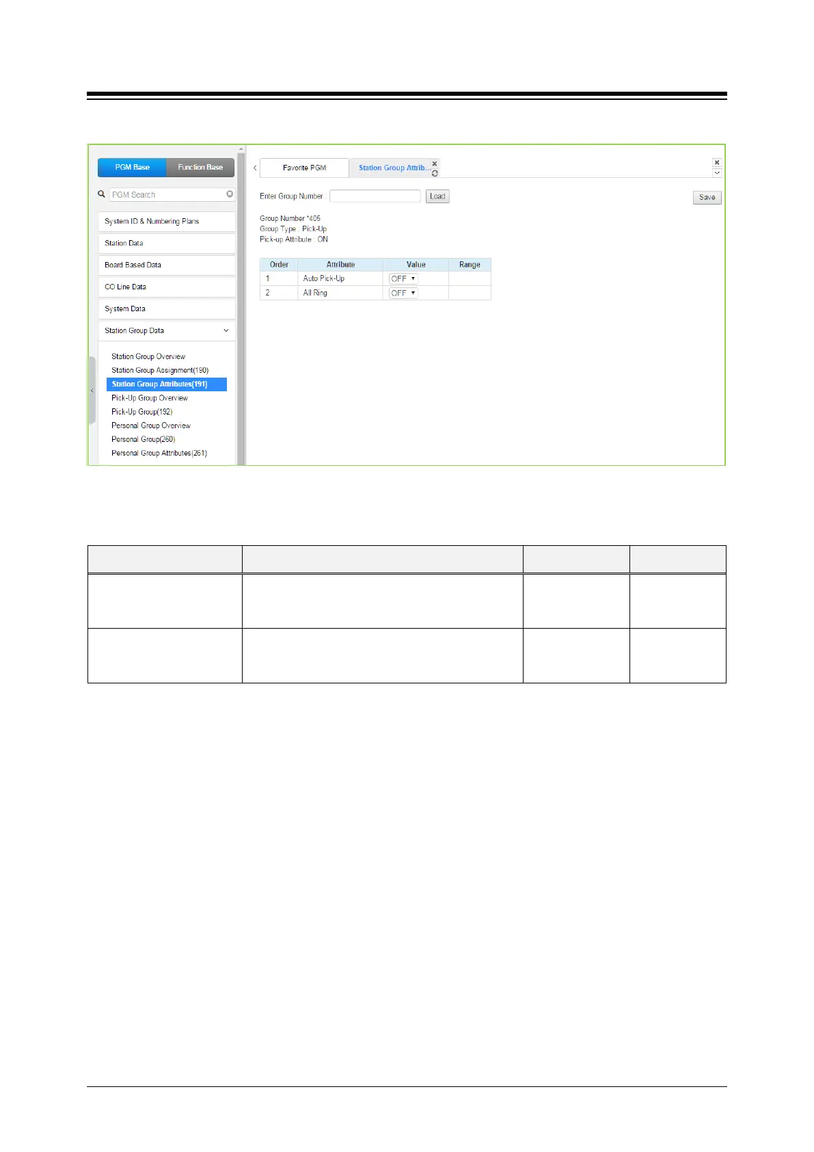Open Pick-Up Group(192)
Image resolution: width=814 pixels, height=1152 pixels.
tap(142, 412)
